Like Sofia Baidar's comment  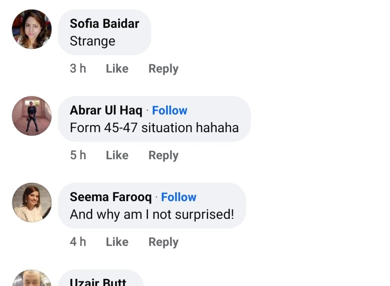(x=117, y=69)
